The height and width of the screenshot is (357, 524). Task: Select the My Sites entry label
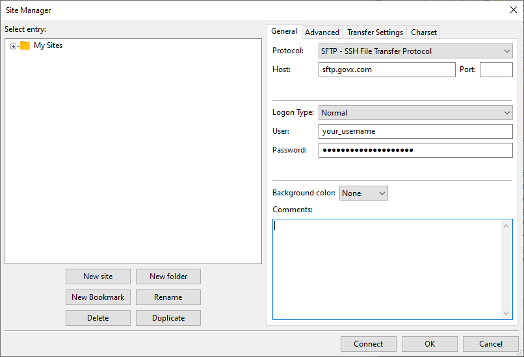click(48, 45)
